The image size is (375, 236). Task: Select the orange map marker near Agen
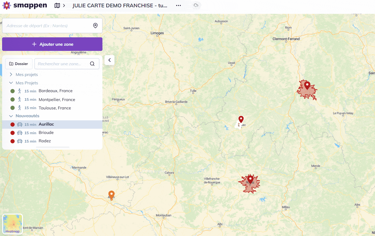(x=112, y=195)
